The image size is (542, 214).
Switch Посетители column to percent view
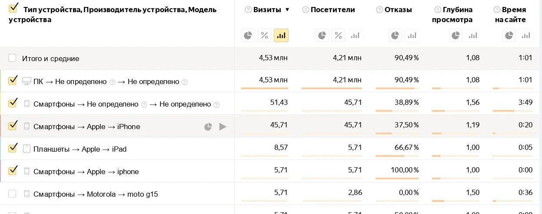pyautogui.click(x=338, y=36)
